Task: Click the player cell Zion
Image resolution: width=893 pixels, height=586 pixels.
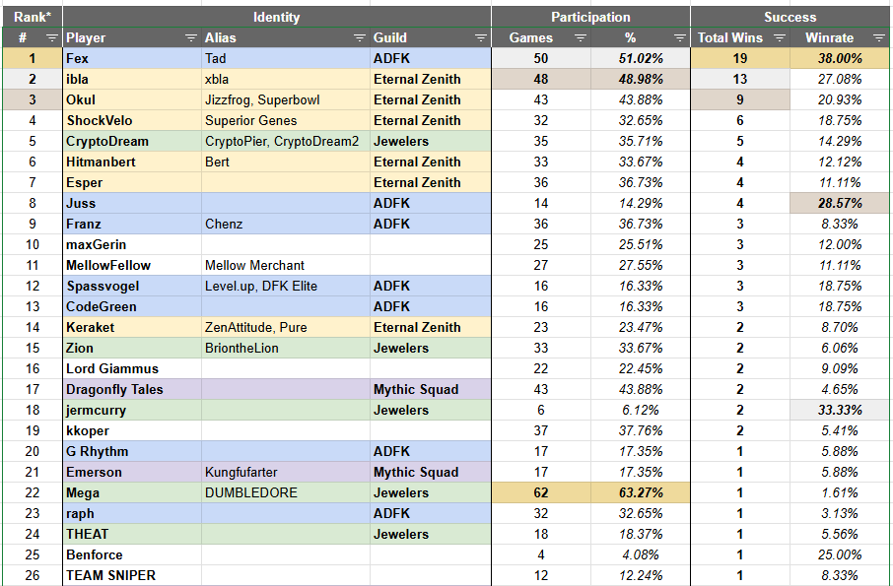Action: coord(132,349)
